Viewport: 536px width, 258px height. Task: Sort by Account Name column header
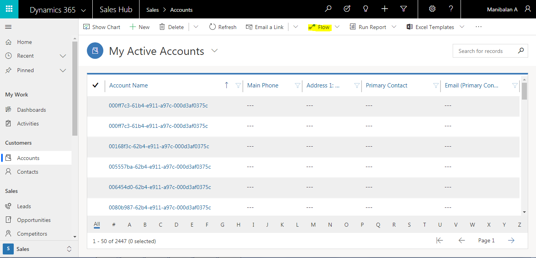(128, 85)
